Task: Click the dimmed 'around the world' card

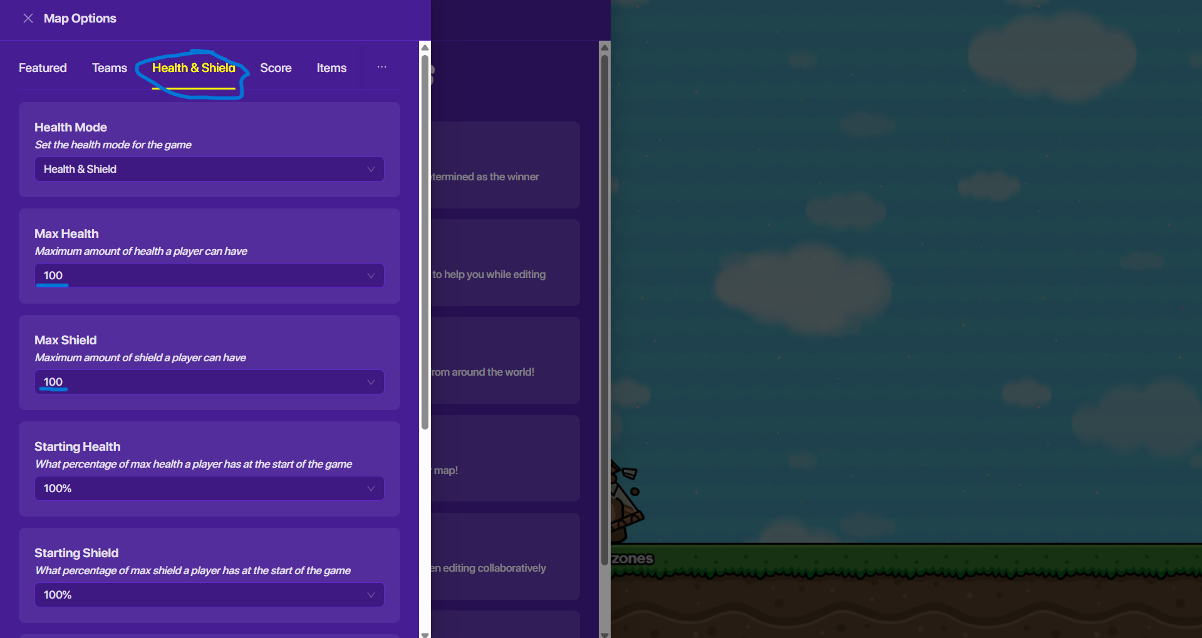Action: [505, 361]
